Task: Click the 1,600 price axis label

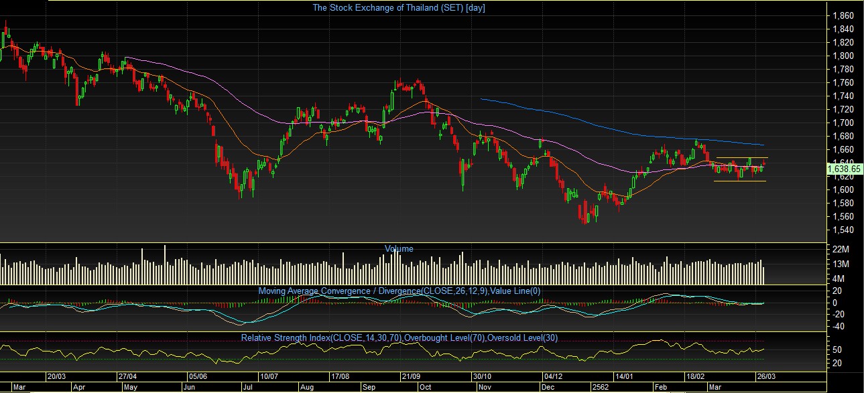Action: 842,189
